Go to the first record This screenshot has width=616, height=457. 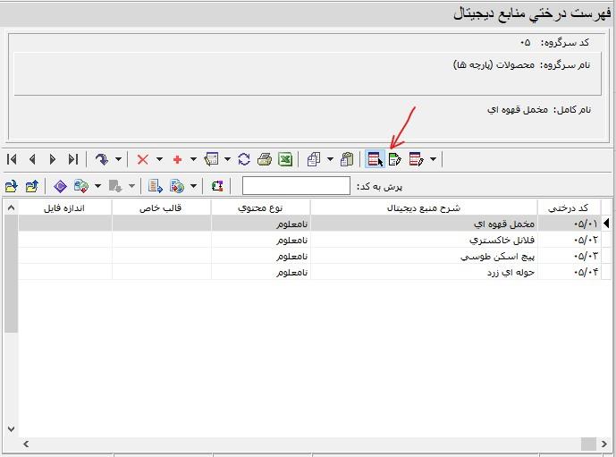(12, 159)
